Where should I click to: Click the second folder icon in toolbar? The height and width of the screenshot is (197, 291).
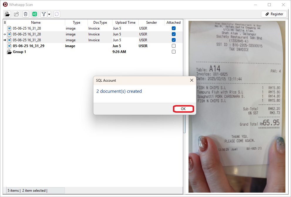(16, 14)
